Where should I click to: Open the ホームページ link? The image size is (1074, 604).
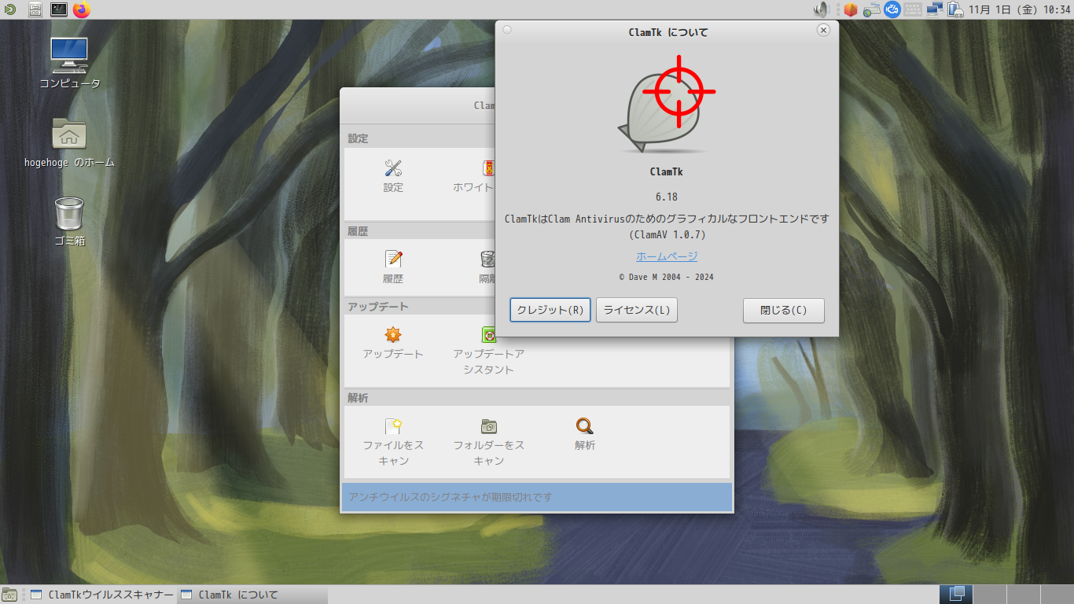coord(667,256)
